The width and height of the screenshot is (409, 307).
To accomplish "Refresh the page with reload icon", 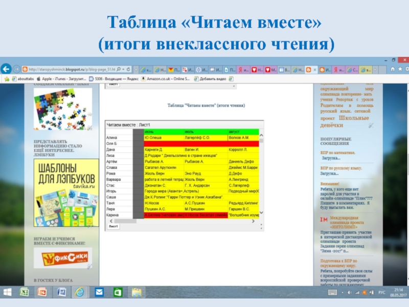I will point(128,69).
